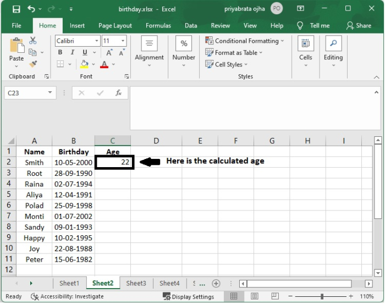The image size is (385, 304).
Task: Select birthday cell 28-09-1990
Action: [73, 173]
